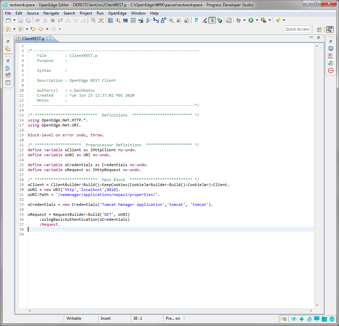
Task: Click the table view icon in left sidebar
Action: point(8,83)
